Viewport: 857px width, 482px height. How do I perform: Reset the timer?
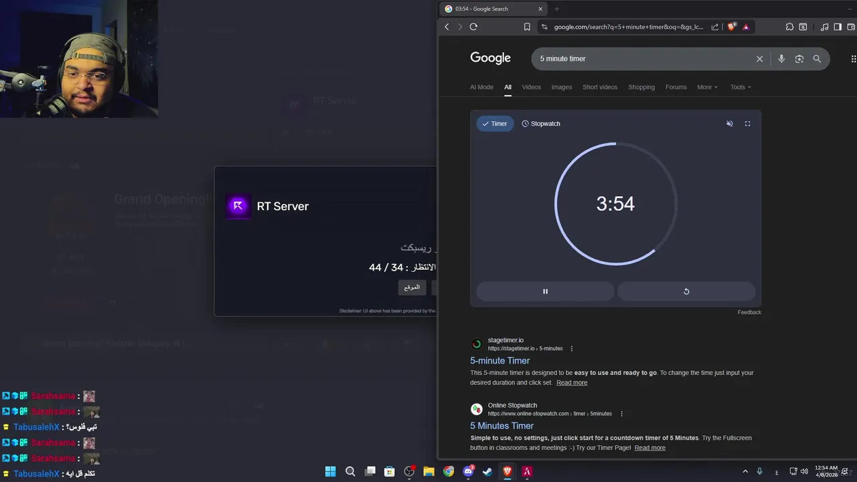[686, 291]
